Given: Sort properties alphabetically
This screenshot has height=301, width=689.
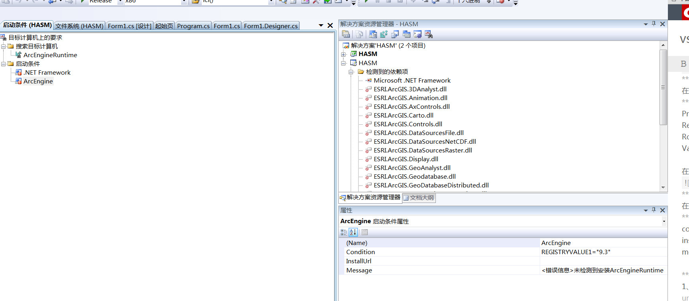Looking at the screenshot, I should [353, 232].
